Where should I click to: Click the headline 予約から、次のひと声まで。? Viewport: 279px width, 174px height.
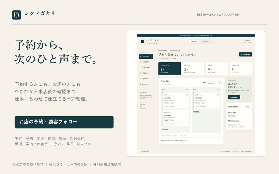coord(56,52)
